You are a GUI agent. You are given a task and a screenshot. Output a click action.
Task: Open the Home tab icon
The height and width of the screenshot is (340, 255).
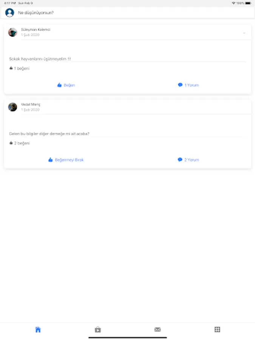click(x=38, y=329)
